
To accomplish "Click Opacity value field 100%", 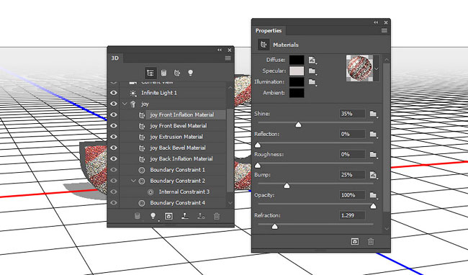I will (x=352, y=195).
